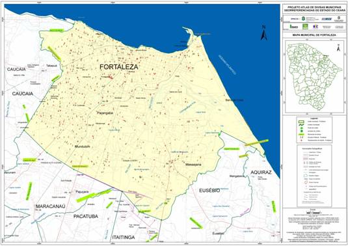
Task: Click the Mondubim district label
Action: tap(82, 146)
